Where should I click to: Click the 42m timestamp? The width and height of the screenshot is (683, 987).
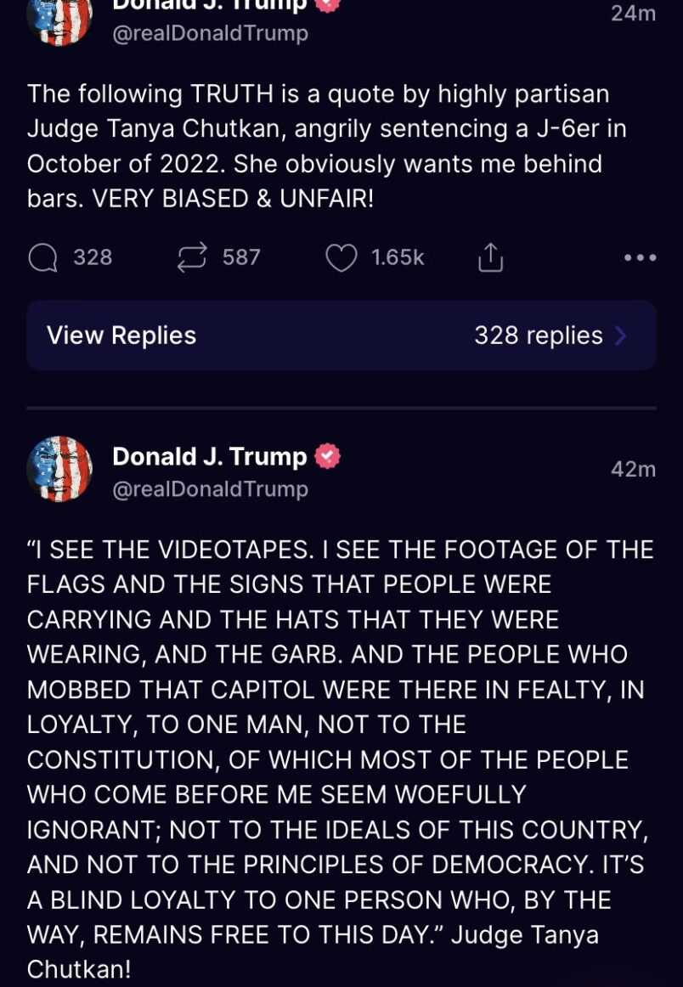(633, 469)
